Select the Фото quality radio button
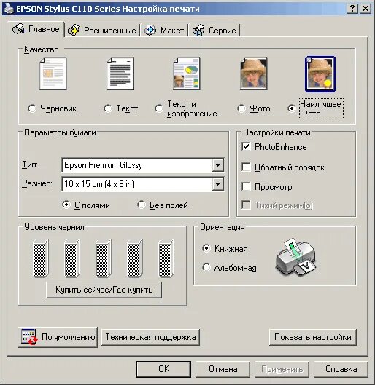This screenshot has width=375, height=385. pos(241,108)
